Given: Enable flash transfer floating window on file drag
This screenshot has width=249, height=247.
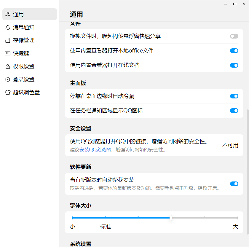Looking at the screenshot, I should [234, 36].
